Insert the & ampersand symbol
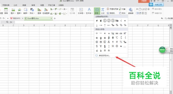Viewport: 173px width, 94px height. [x=109, y=42]
